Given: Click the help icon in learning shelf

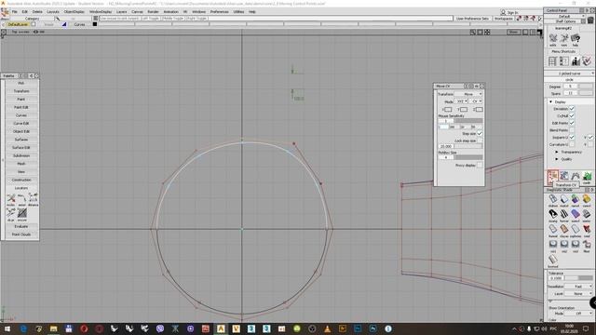Looking at the screenshot, I should click(x=576, y=39).
